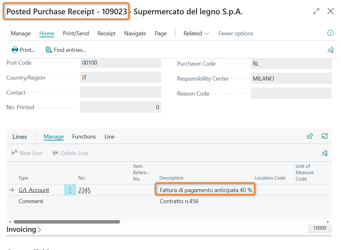Click the Responsibility Center field MILANO

[291, 78]
